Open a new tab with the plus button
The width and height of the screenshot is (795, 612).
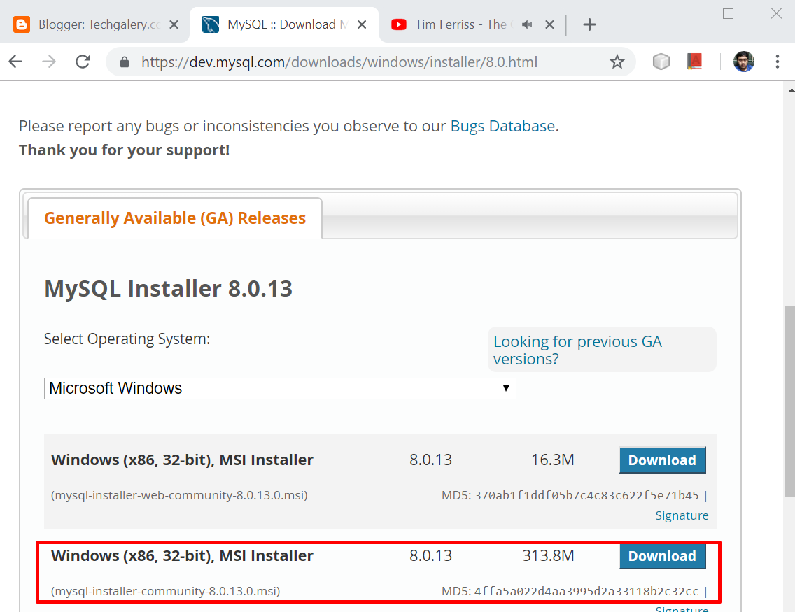pos(589,24)
